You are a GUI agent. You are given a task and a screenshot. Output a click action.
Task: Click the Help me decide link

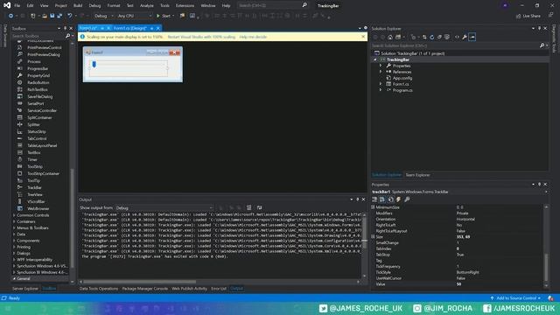(253, 37)
